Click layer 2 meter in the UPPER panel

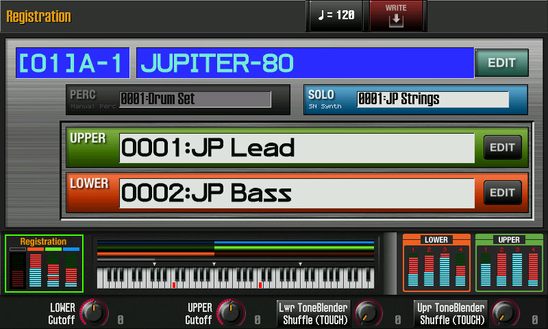coord(501,269)
